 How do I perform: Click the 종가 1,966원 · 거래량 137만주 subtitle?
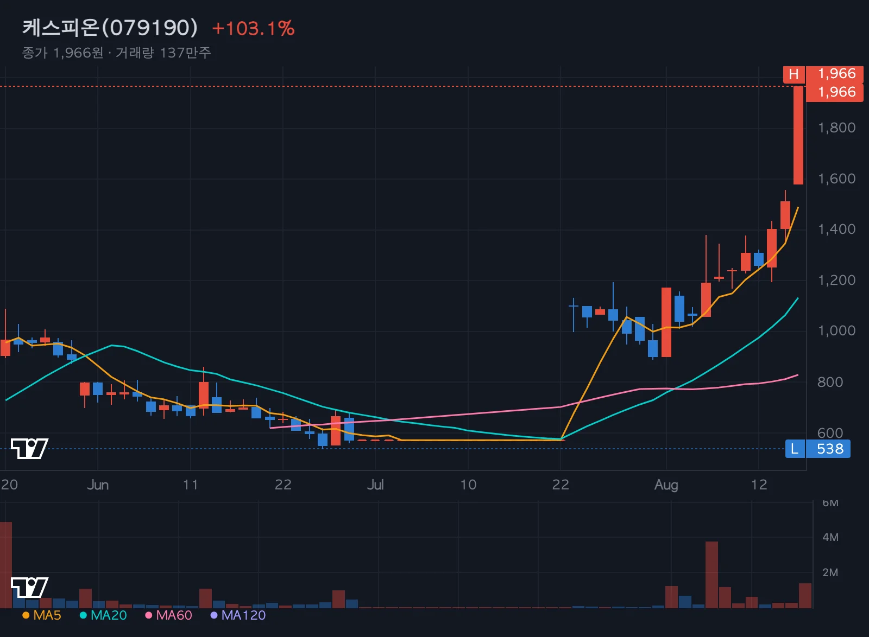pos(116,53)
